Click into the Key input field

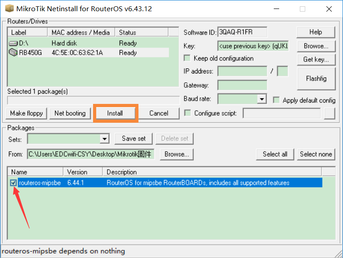[x=253, y=46]
